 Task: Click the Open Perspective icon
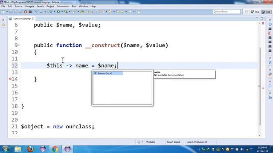(x=246, y=12)
